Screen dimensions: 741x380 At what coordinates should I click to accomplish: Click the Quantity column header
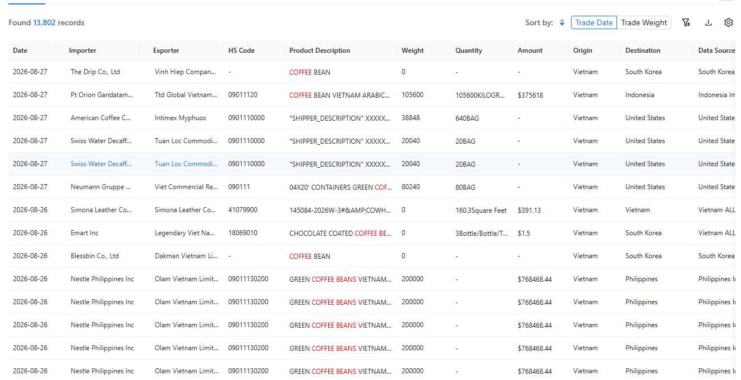click(469, 51)
